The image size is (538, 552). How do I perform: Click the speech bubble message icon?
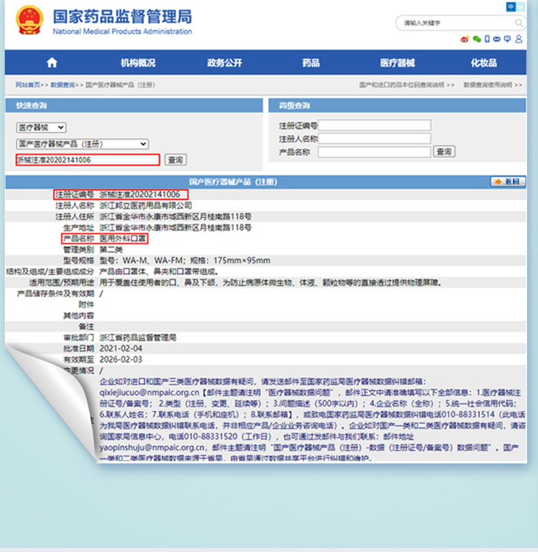pyautogui.click(x=507, y=39)
